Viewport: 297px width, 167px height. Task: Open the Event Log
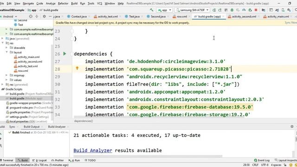(262, 161)
